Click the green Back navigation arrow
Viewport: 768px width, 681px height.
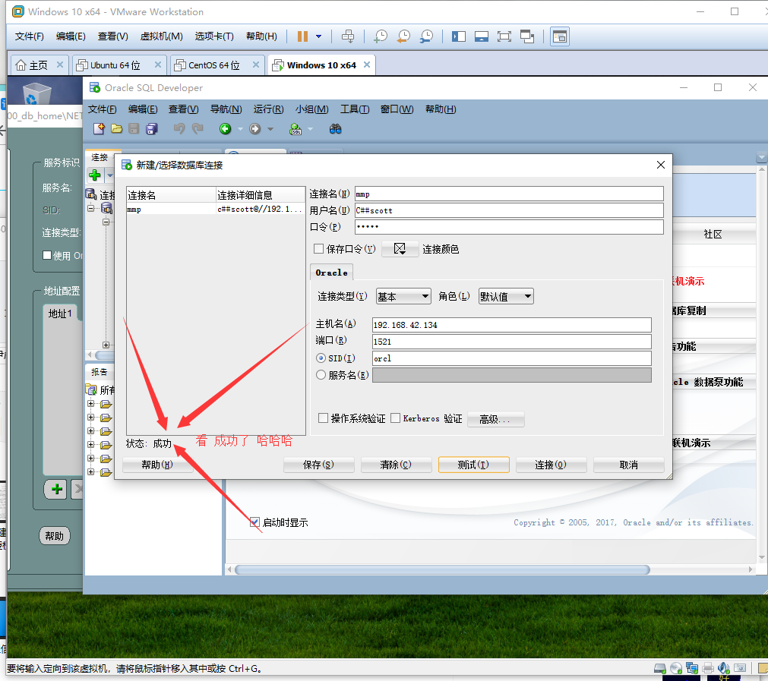(x=226, y=129)
